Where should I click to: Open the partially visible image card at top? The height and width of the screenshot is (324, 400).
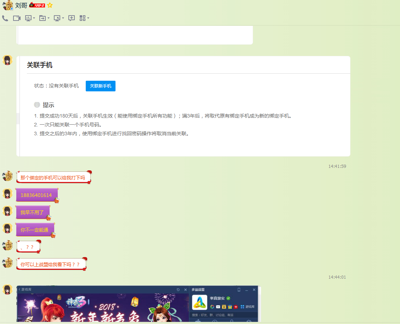coord(135,35)
